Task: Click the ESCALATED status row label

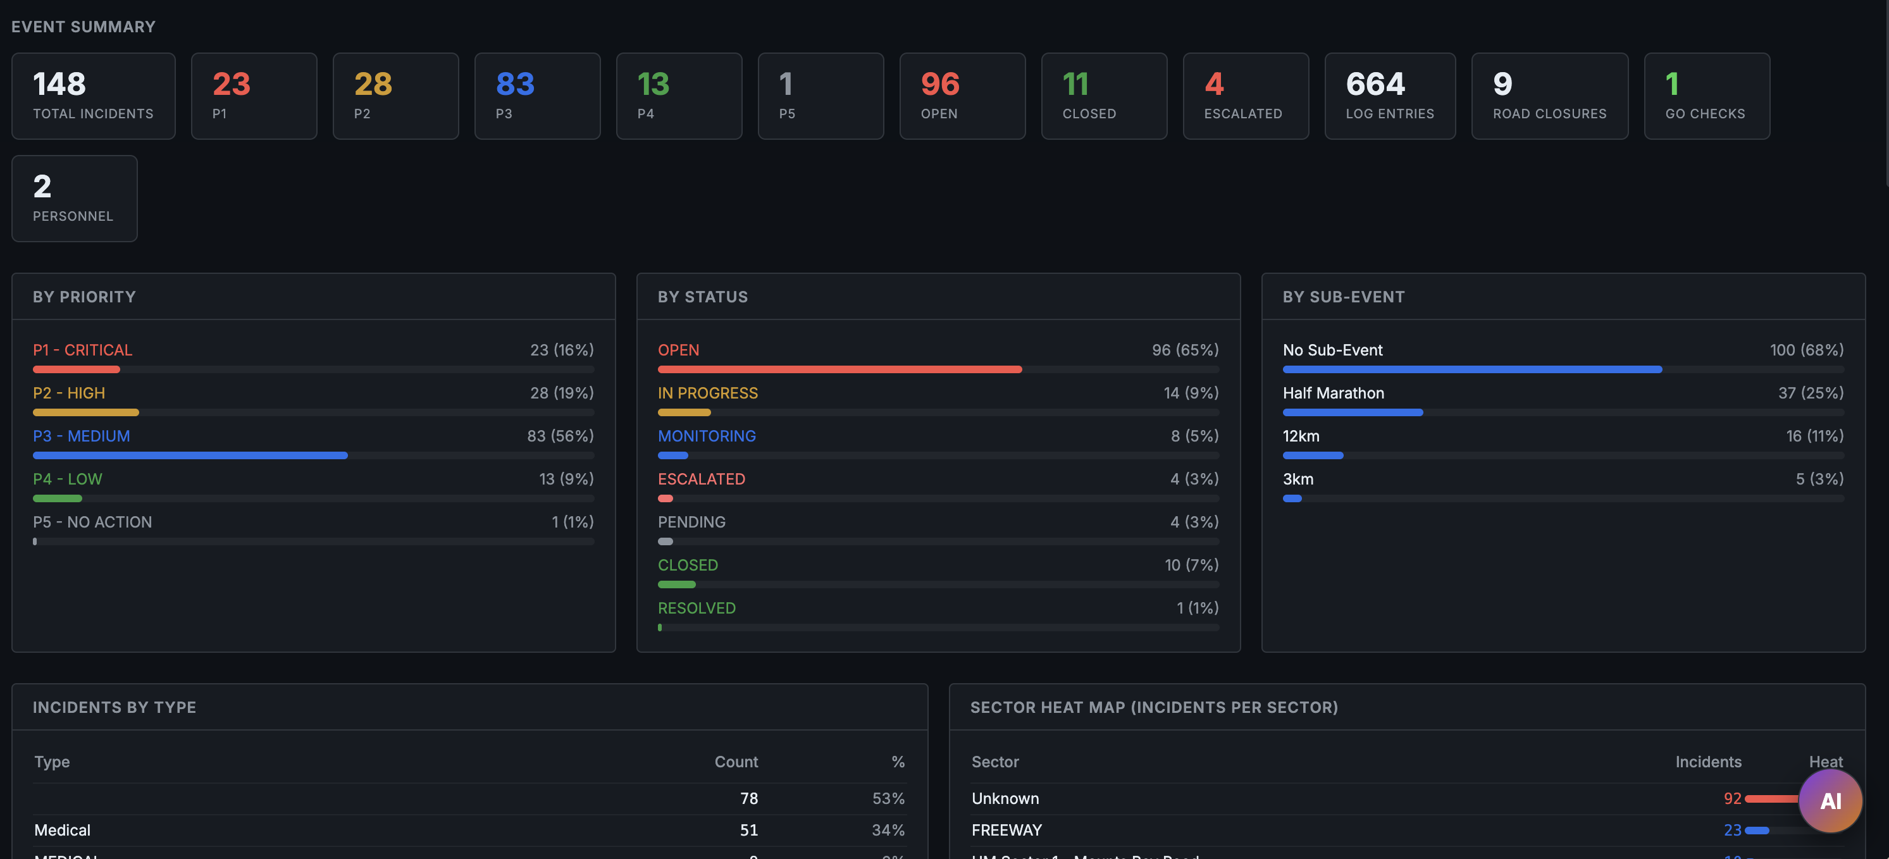Action: [701, 479]
